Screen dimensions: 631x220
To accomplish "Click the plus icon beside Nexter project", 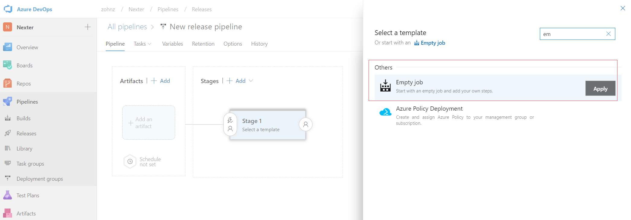I will pos(88,27).
